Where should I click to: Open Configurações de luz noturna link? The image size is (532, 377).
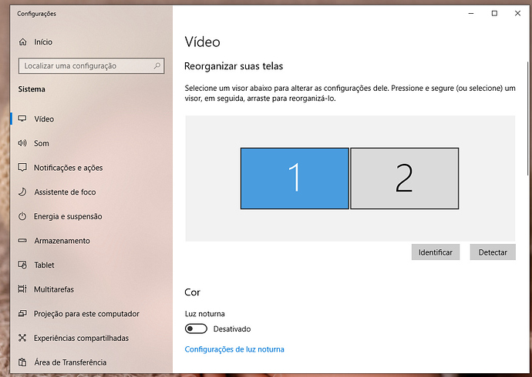point(234,349)
